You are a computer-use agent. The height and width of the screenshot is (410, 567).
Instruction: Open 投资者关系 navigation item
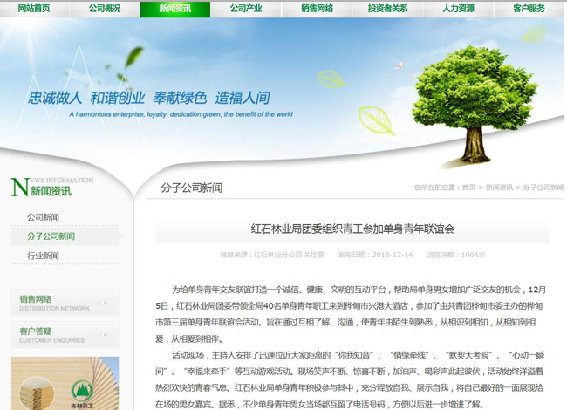pos(388,9)
